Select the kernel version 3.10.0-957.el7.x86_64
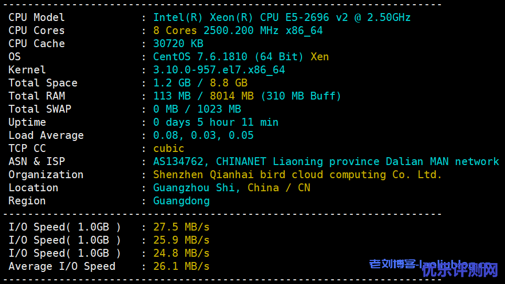Image resolution: width=505 pixels, height=284 pixels. pyautogui.click(x=219, y=70)
